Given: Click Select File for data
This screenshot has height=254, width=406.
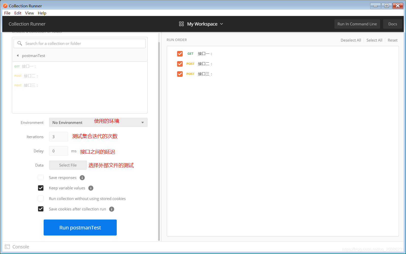Looking at the screenshot, I should coord(68,165).
